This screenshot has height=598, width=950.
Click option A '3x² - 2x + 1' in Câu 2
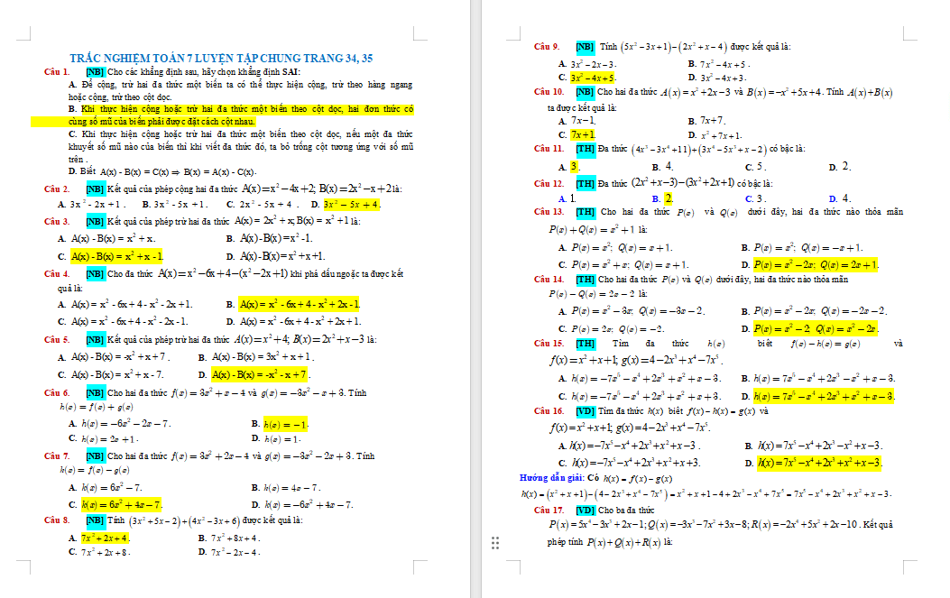(91, 204)
